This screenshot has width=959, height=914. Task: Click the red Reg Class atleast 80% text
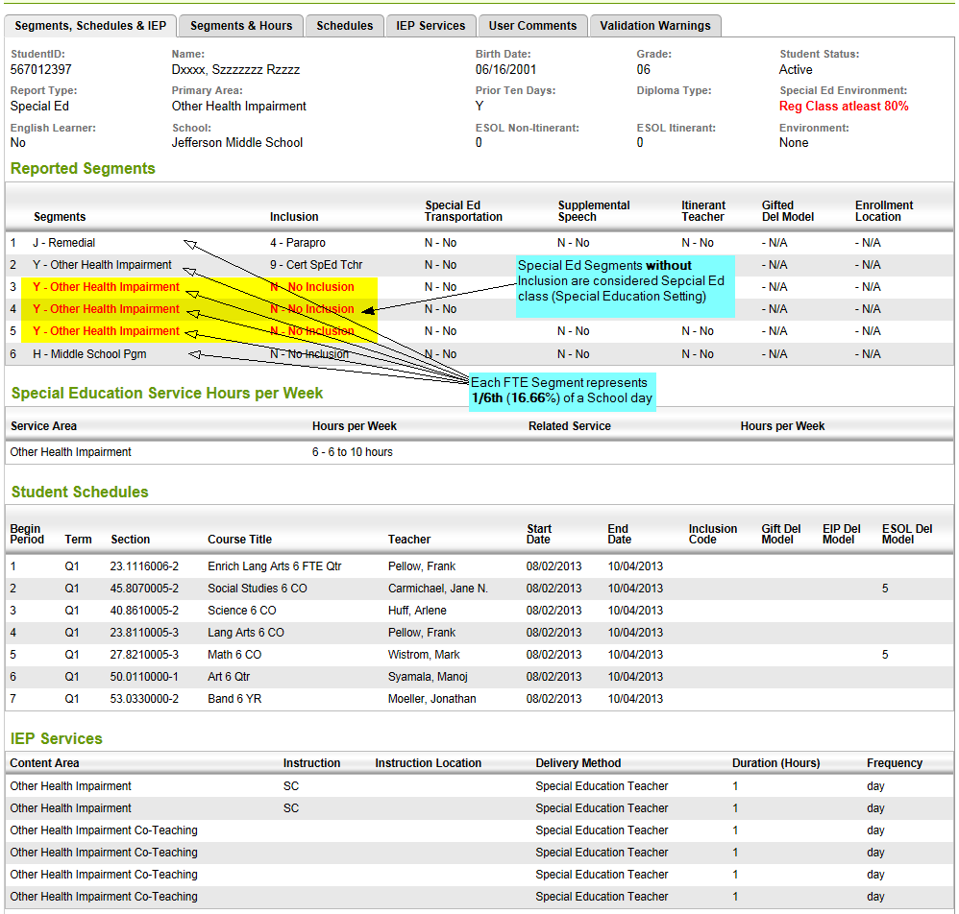pos(844,107)
